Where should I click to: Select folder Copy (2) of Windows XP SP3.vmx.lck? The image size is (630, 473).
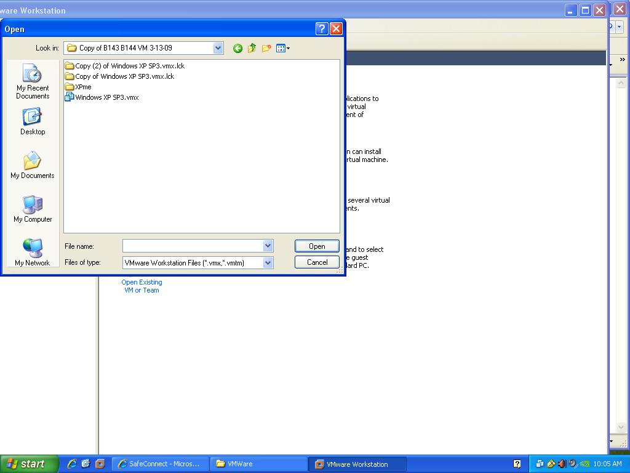tap(125, 66)
